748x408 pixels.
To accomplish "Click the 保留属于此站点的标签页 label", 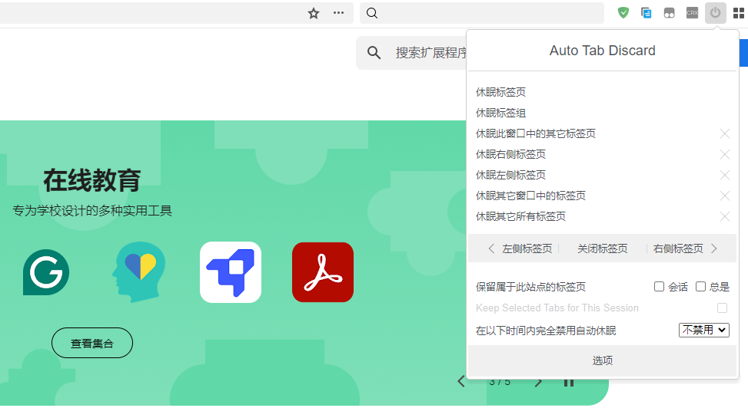I will tap(530, 287).
